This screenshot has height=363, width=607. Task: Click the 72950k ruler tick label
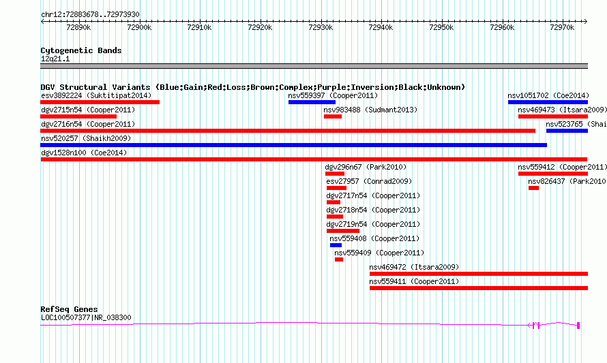click(x=442, y=27)
